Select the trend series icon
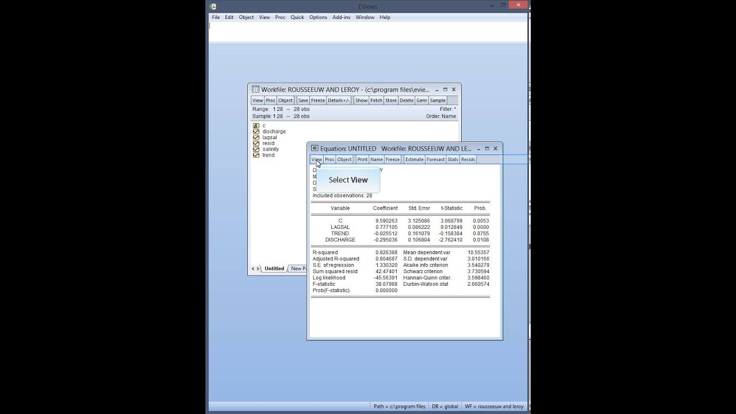This screenshot has width=736, height=414. [256, 155]
